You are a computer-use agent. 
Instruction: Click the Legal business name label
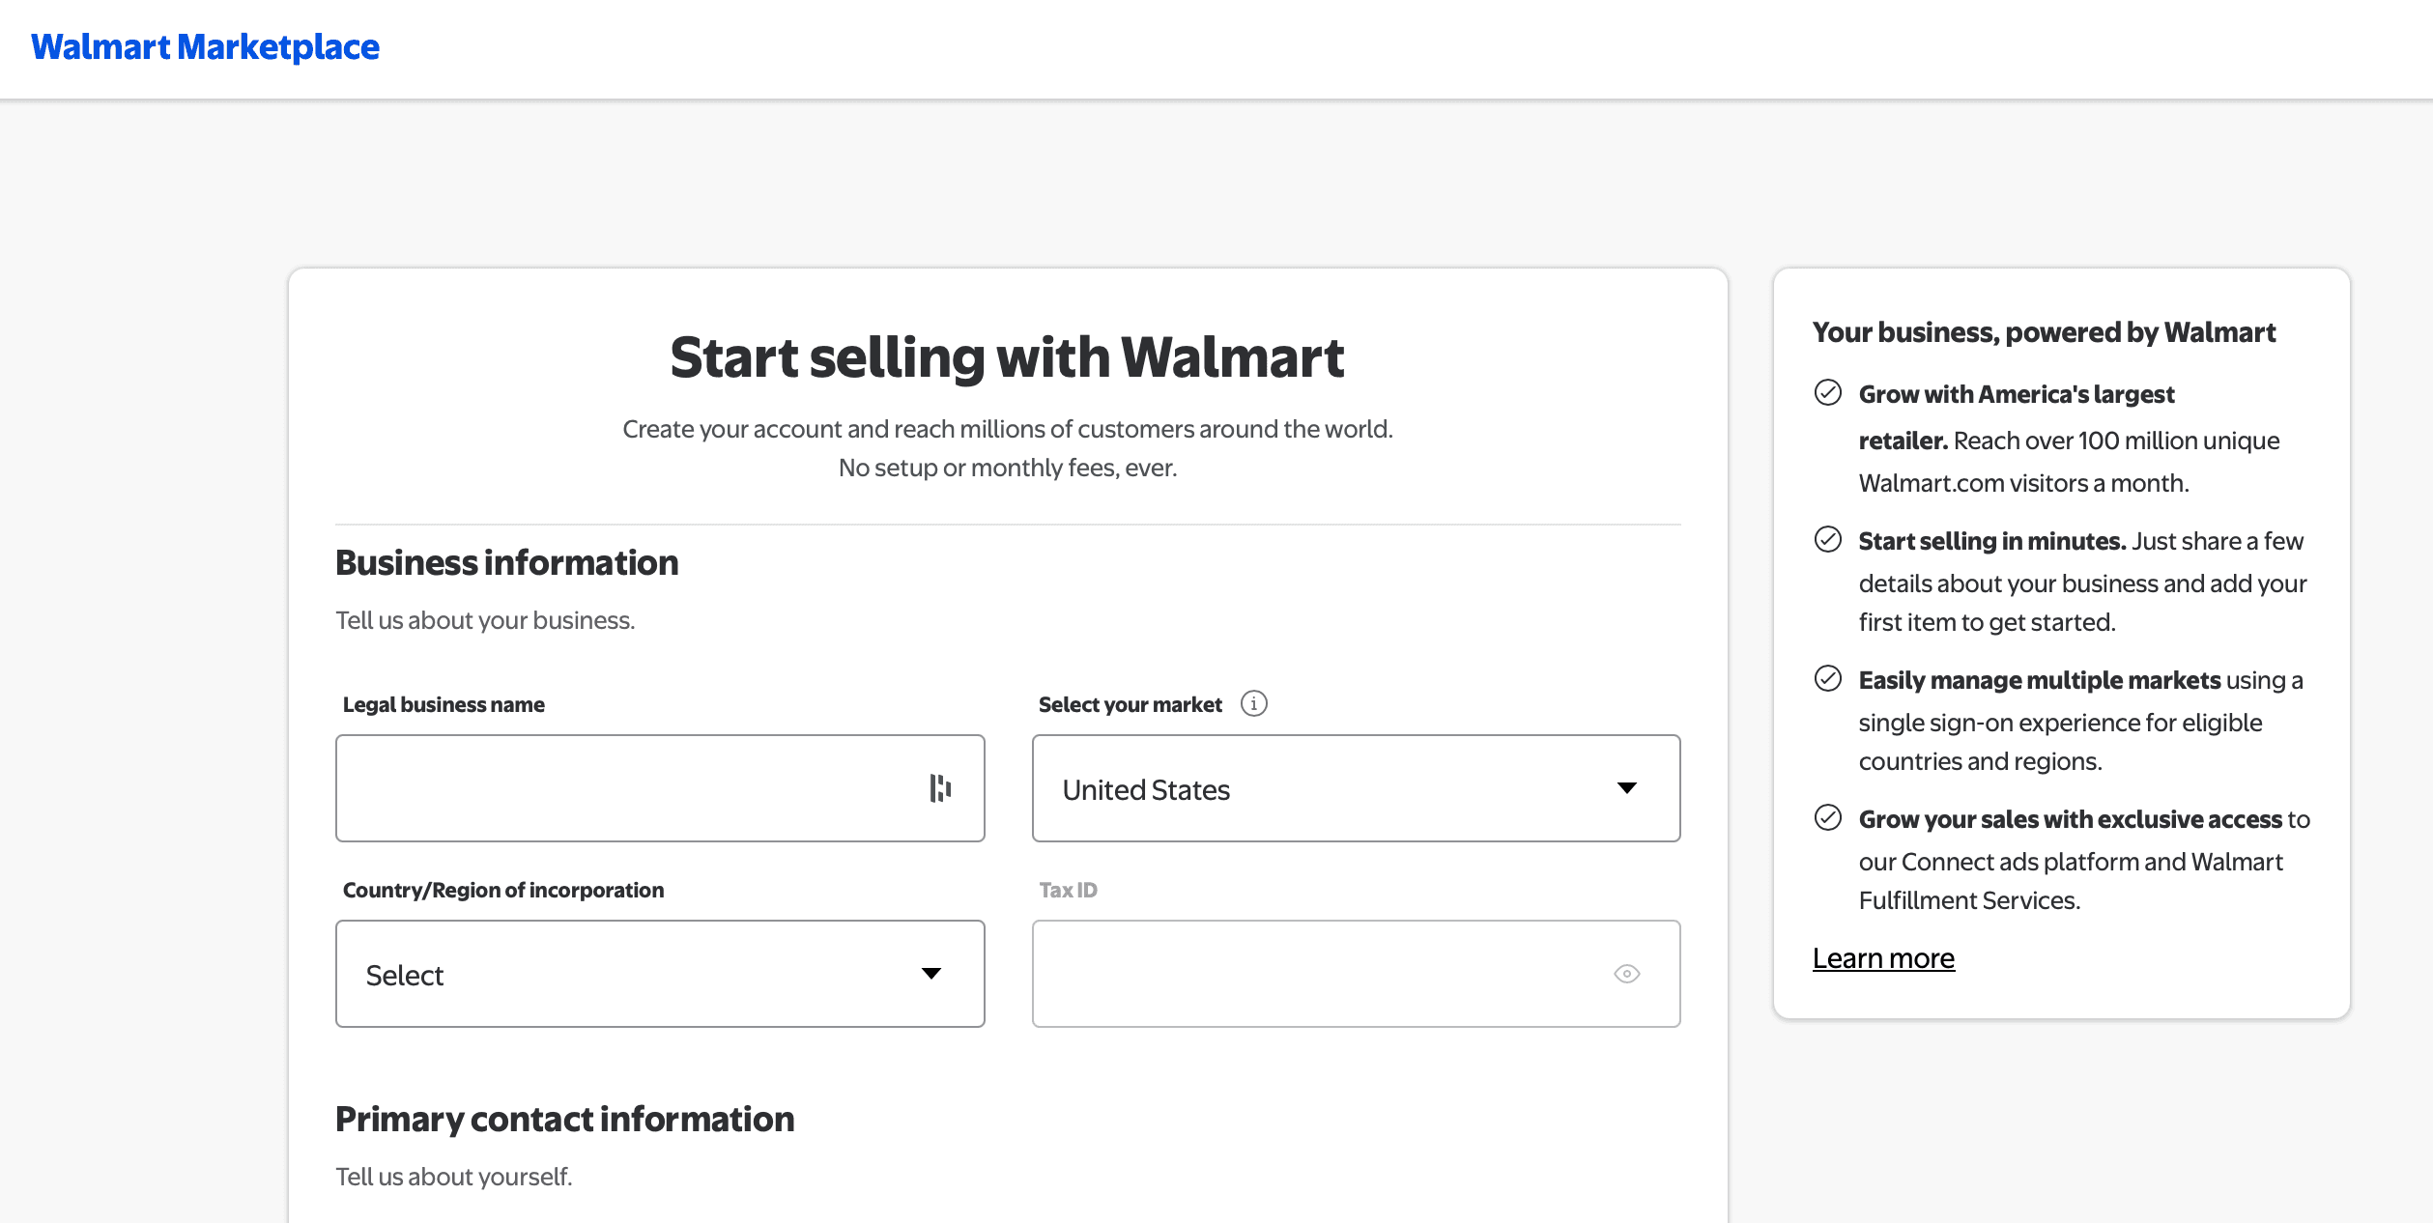[444, 704]
